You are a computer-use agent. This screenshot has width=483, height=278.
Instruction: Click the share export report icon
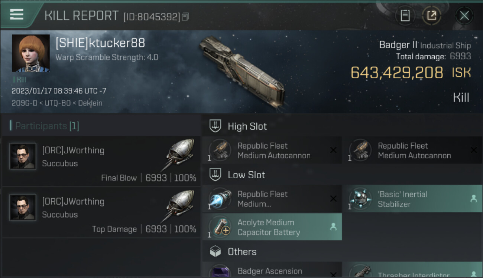[431, 16]
